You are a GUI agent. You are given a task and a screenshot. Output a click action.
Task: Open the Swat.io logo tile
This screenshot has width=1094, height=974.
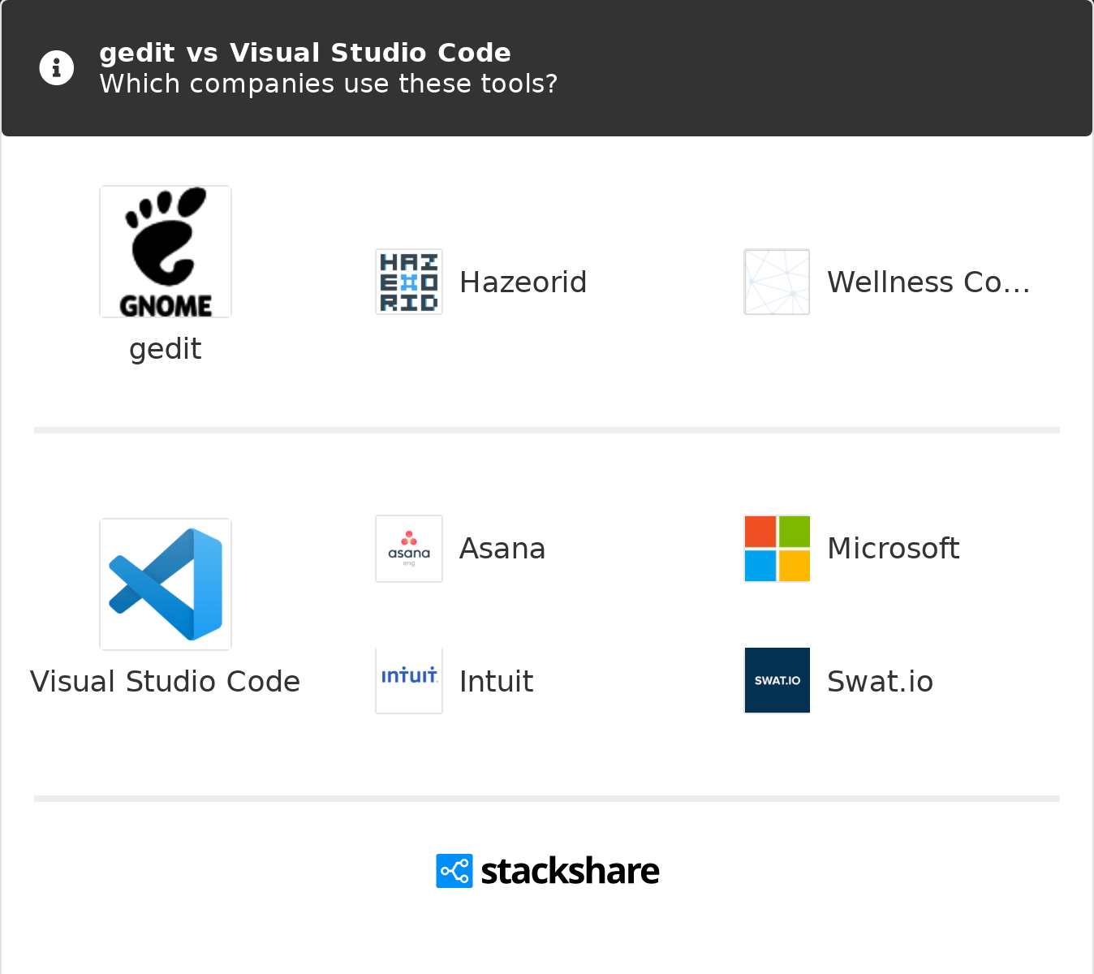pyautogui.click(x=777, y=680)
